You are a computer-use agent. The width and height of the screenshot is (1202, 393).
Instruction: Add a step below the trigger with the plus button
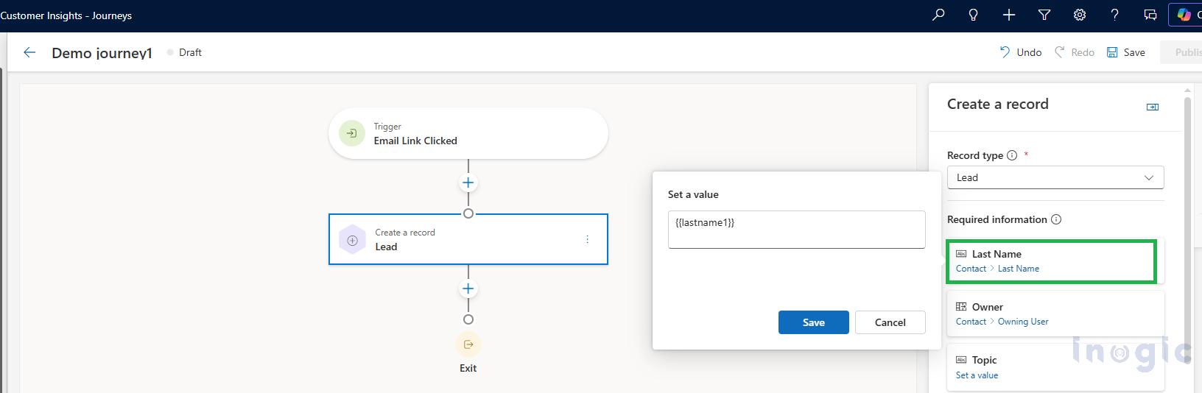pos(468,183)
